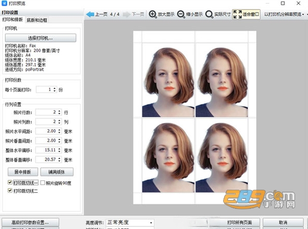Viewport: 308px width, 229px height.
Task: Click the 铺满纸张 button
Action: coord(57,172)
